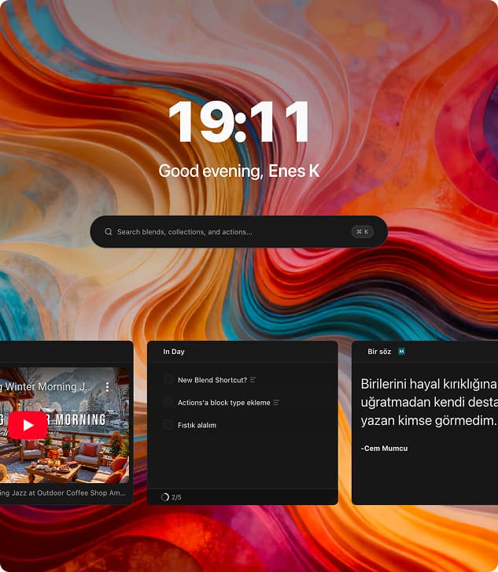Select the New Blend Shortcut? task text
498x572 pixels.
(x=212, y=380)
